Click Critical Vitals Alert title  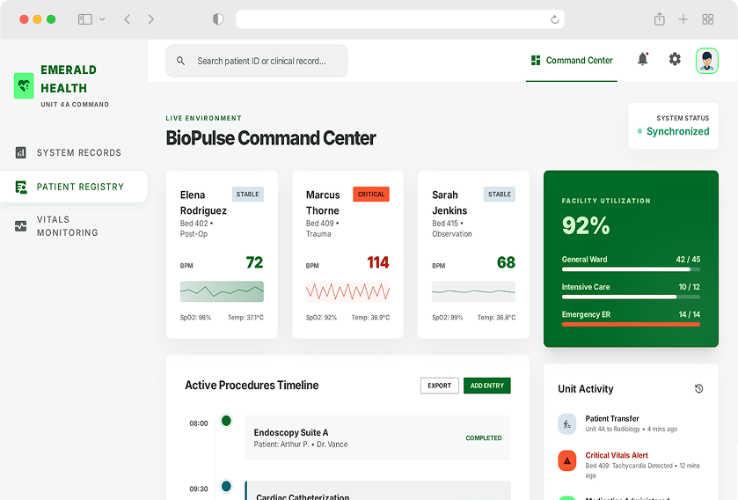pyautogui.click(x=617, y=455)
